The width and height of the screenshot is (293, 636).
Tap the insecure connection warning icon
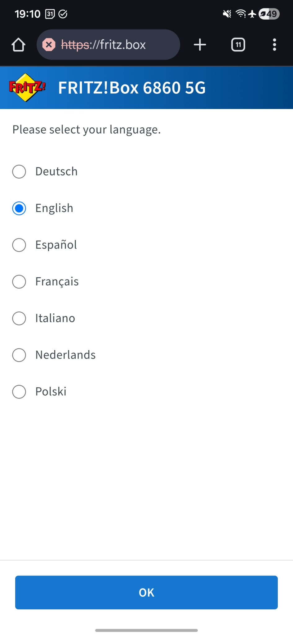click(49, 45)
